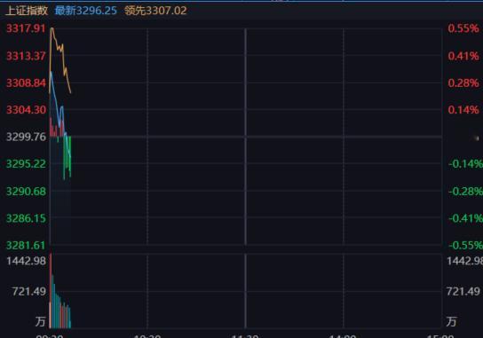Click the peak of the orange leading line

pyautogui.click(x=52, y=29)
